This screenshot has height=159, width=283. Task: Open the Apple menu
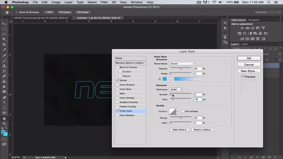click(6, 2)
